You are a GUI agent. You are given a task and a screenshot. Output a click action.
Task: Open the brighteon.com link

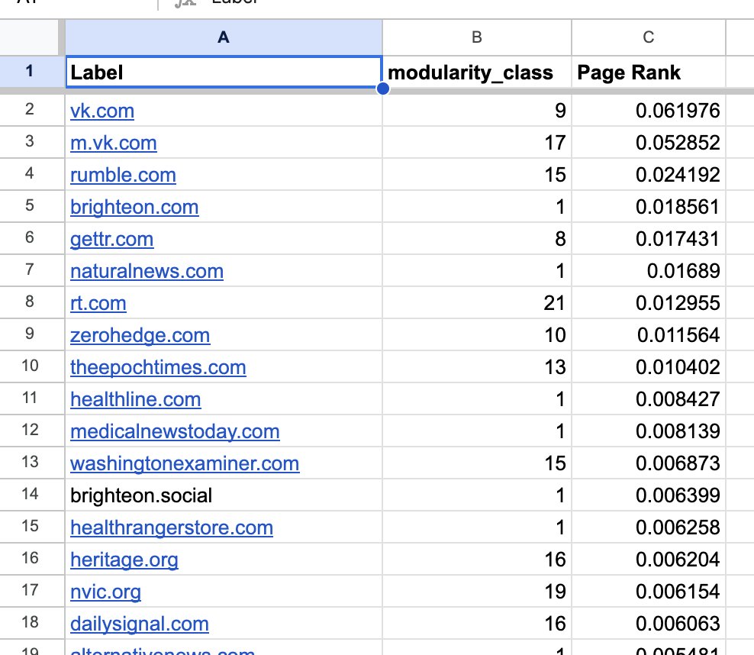point(134,208)
